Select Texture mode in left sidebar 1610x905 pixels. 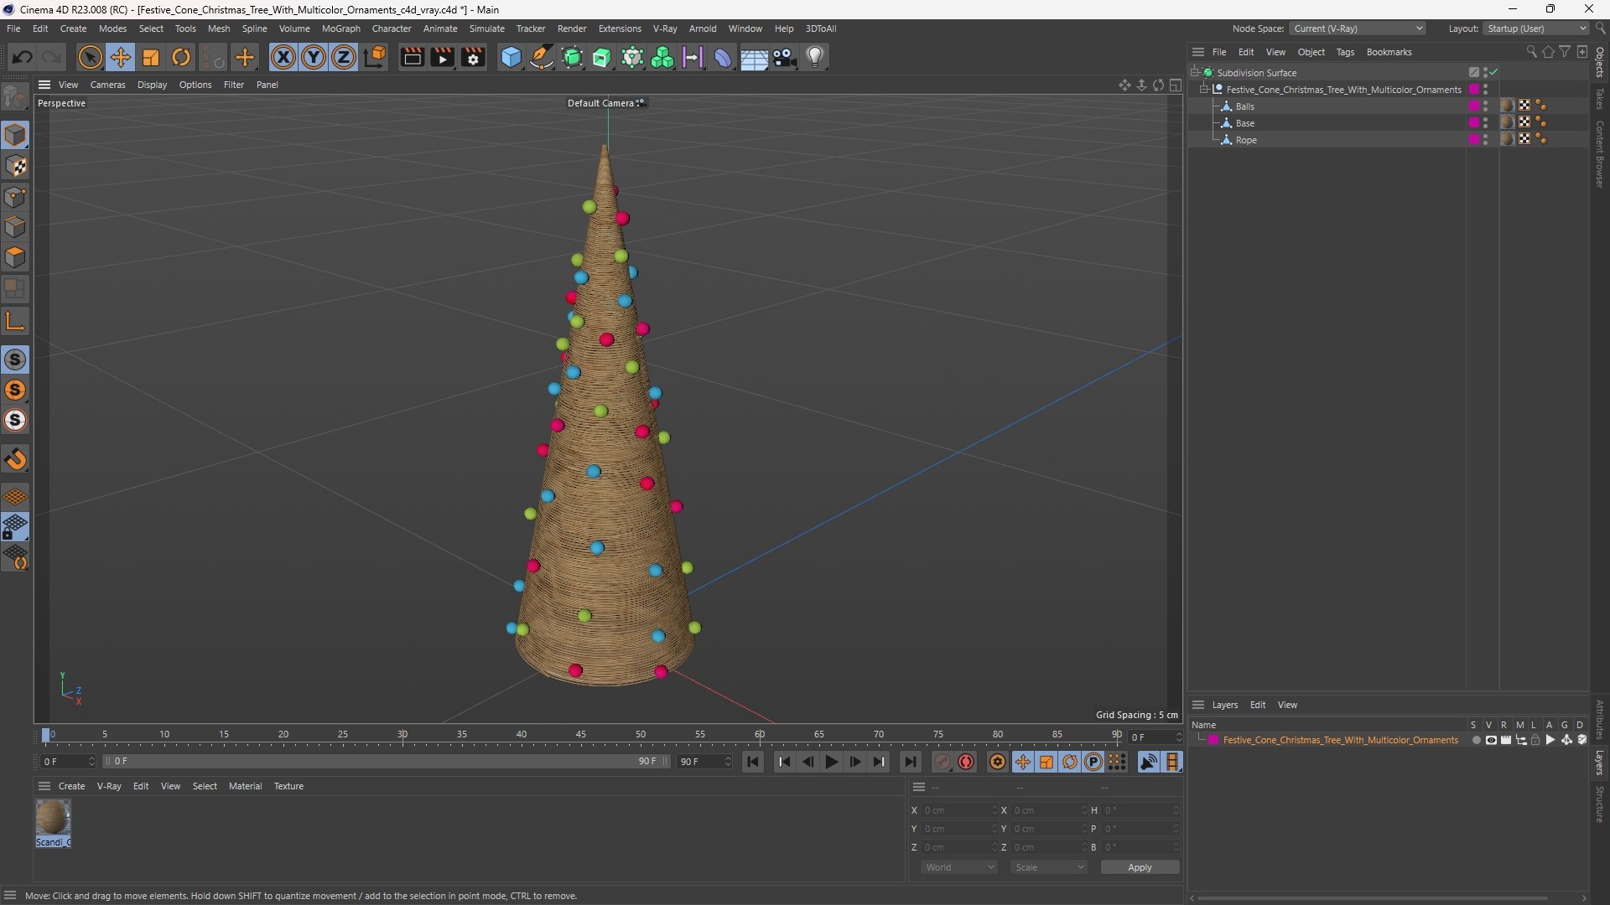tap(15, 166)
